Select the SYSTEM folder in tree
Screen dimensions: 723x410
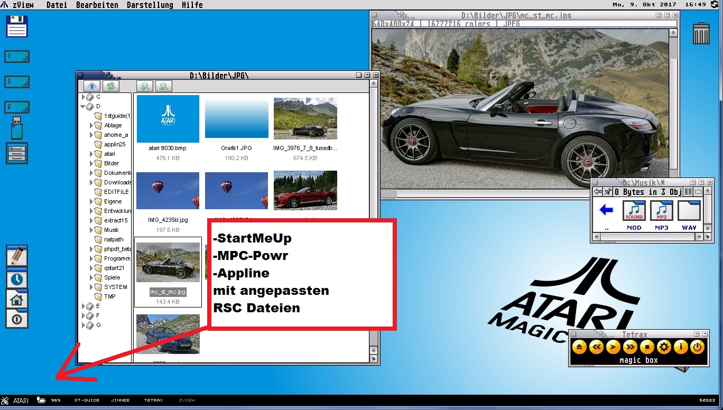pos(115,287)
